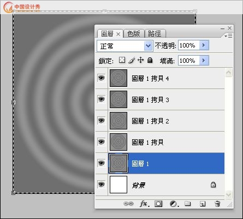
Task: Lock position move icon
Action: pos(140,60)
